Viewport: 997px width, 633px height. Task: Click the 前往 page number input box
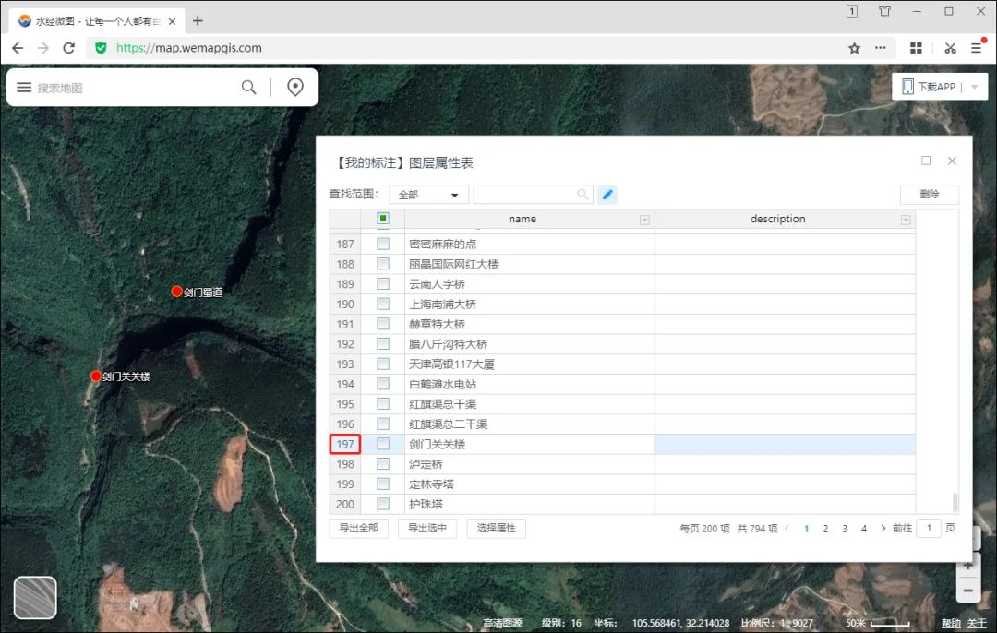(929, 528)
